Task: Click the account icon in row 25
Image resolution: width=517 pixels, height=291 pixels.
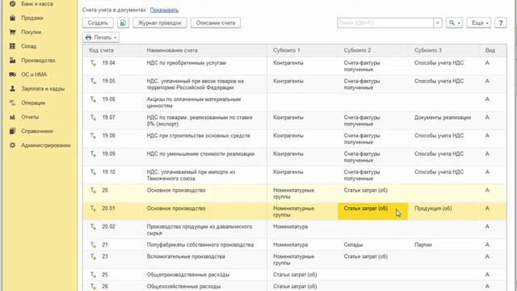Action: tap(94, 275)
